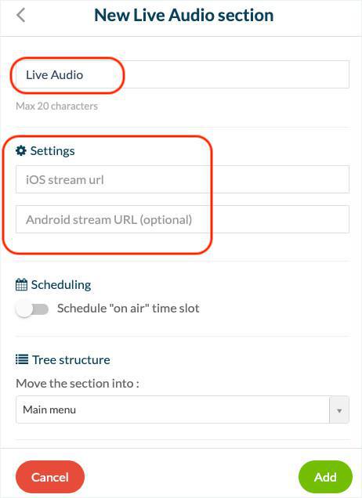Click the New Live Audio section heading

tap(183, 15)
